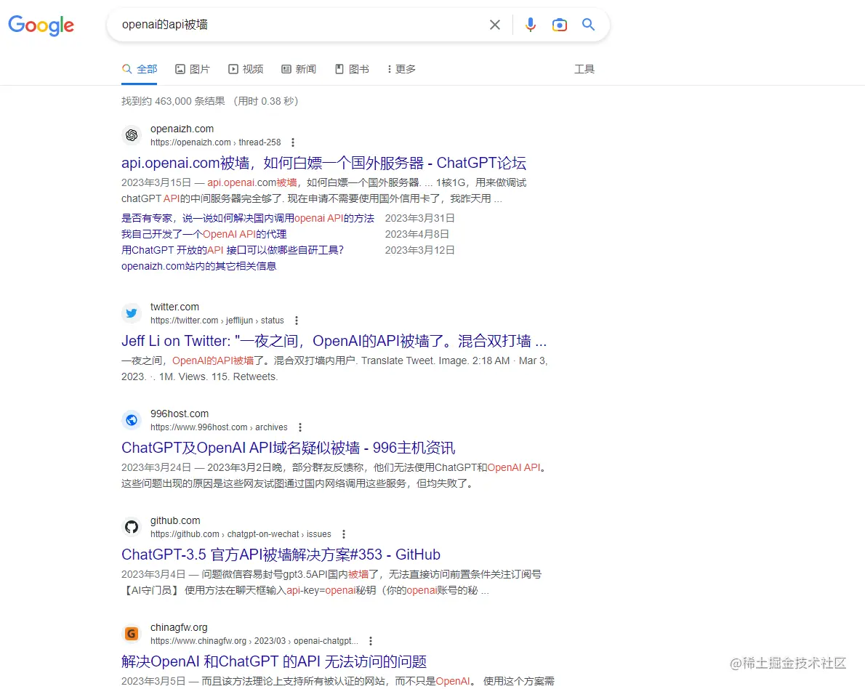Click the twitter.com site name above the URL
This screenshot has height=689, width=865.
(175, 307)
